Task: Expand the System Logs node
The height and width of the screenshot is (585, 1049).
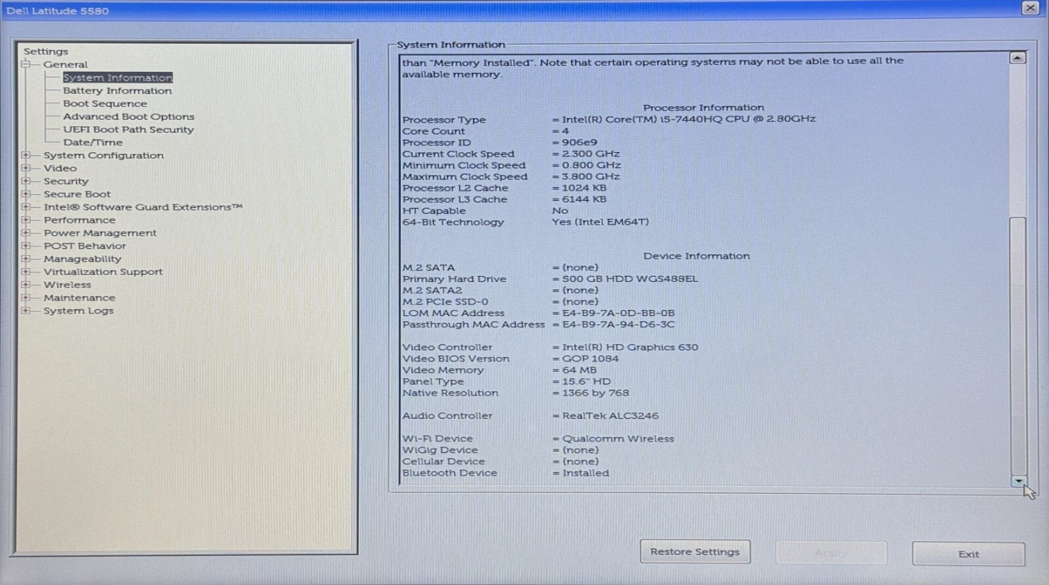Action: [26, 311]
